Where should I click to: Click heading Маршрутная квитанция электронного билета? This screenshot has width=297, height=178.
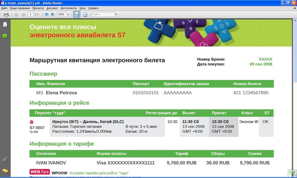point(97,60)
